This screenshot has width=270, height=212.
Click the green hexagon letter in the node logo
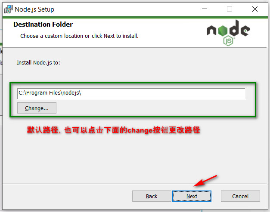coord(223,31)
